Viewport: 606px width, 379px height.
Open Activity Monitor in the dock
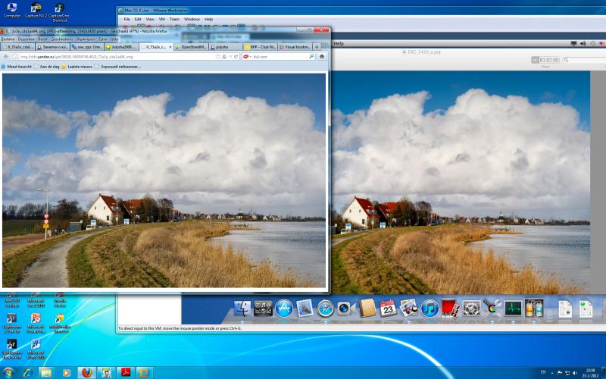click(x=514, y=309)
